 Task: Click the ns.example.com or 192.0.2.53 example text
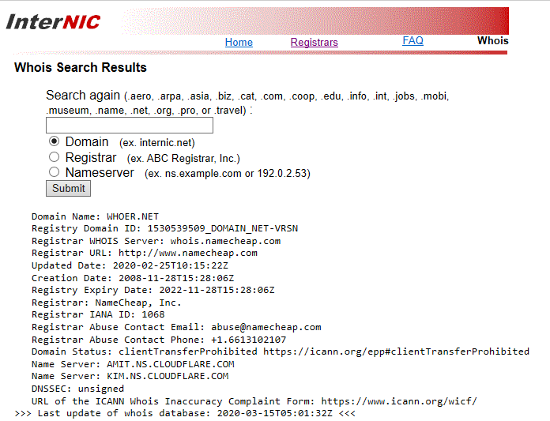228,174
